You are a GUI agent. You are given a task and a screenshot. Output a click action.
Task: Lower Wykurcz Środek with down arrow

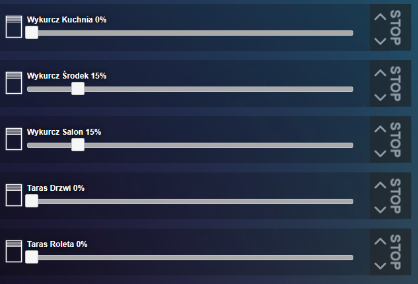click(x=380, y=97)
